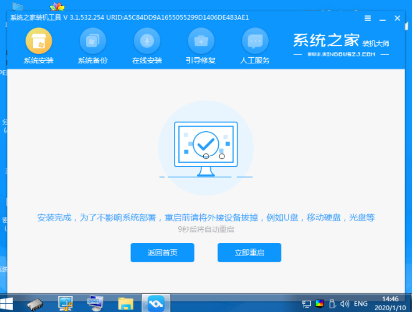The height and width of the screenshot is (312, 412).
Task: Click the colorful desktop icon behind the window
Action: pos(57,6)
